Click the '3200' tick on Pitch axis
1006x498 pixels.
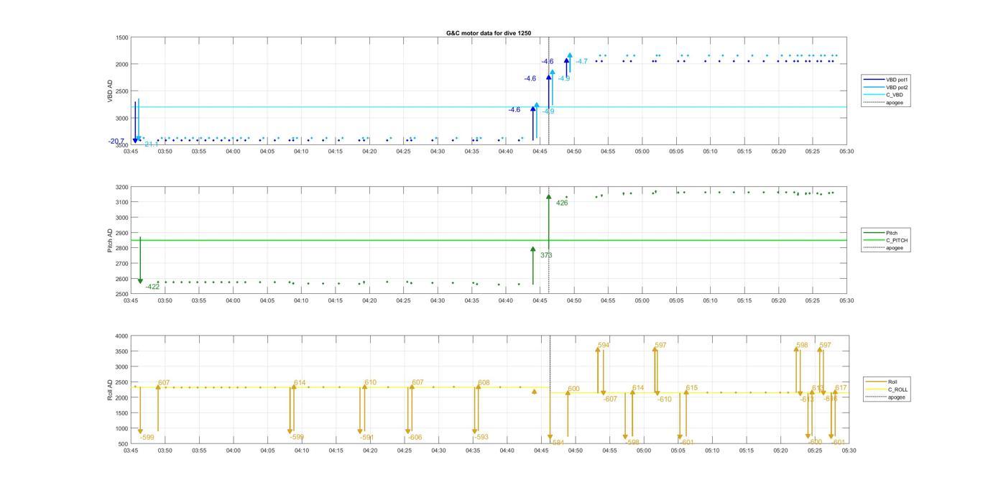(121, 188)
